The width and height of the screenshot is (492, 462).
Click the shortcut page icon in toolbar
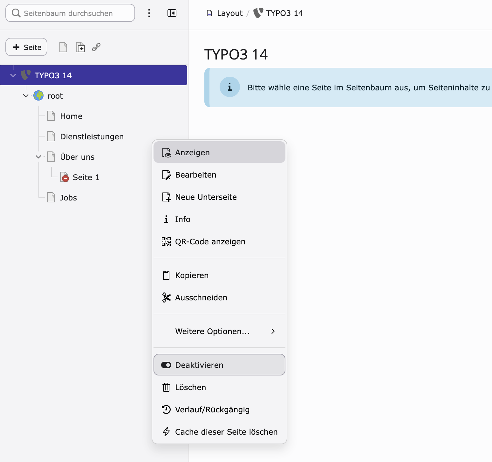(x=80, y=47)
